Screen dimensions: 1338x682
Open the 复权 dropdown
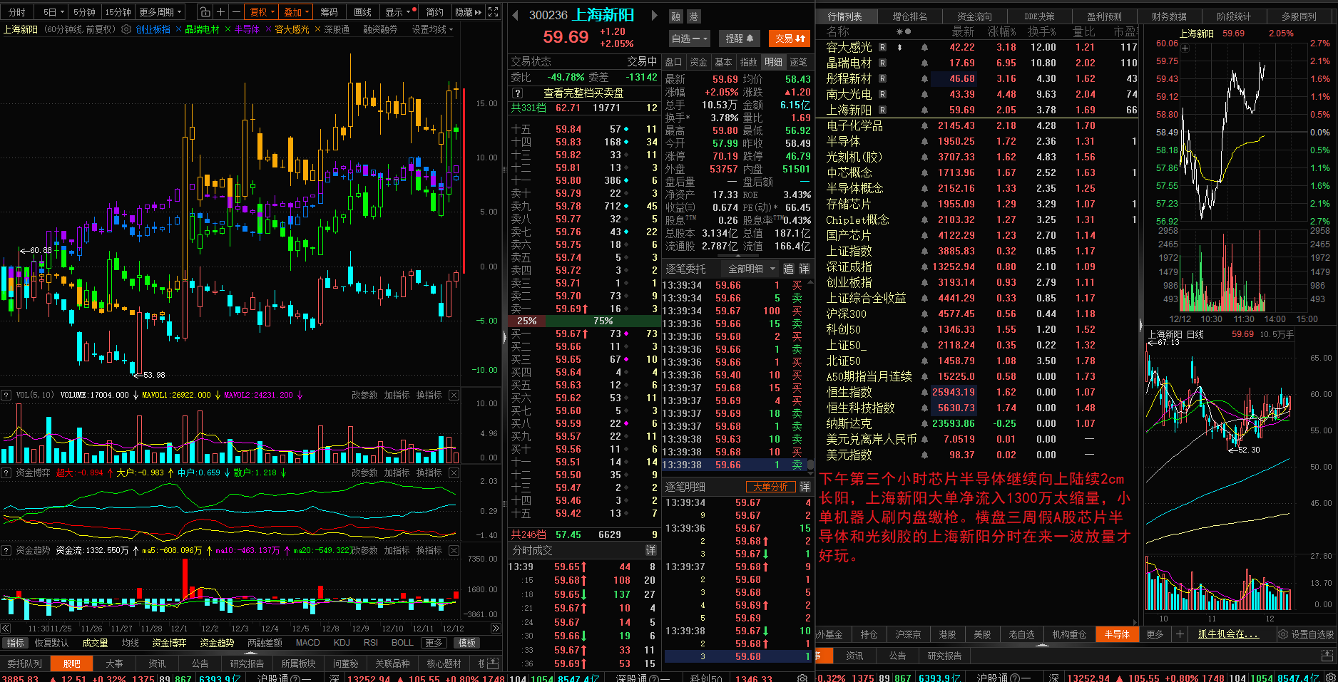pos(262,12)
